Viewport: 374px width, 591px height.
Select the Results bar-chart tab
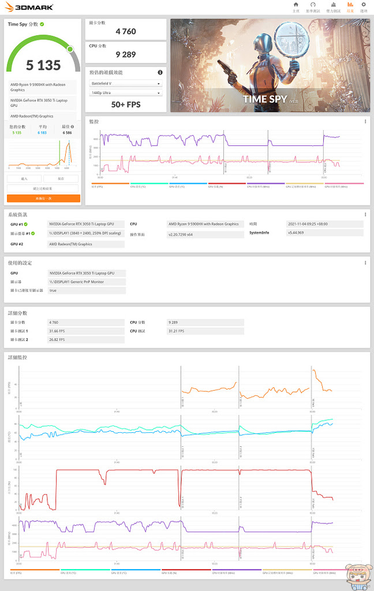(x=350, y=5)
